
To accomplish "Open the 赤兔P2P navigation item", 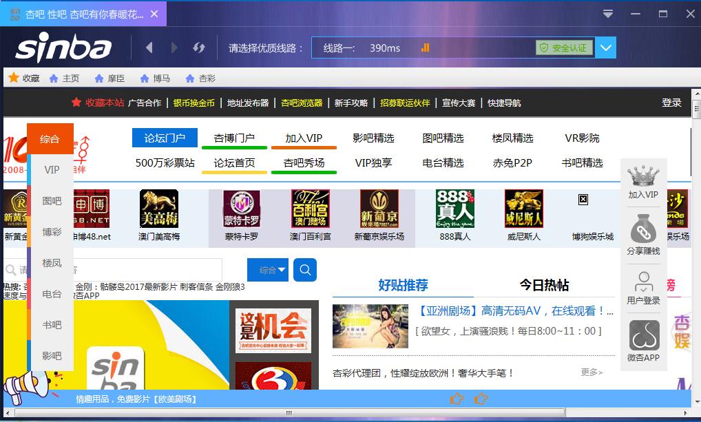I will point(512,162).
